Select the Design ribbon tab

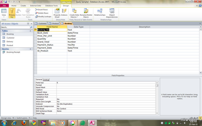tap(66, 6)
